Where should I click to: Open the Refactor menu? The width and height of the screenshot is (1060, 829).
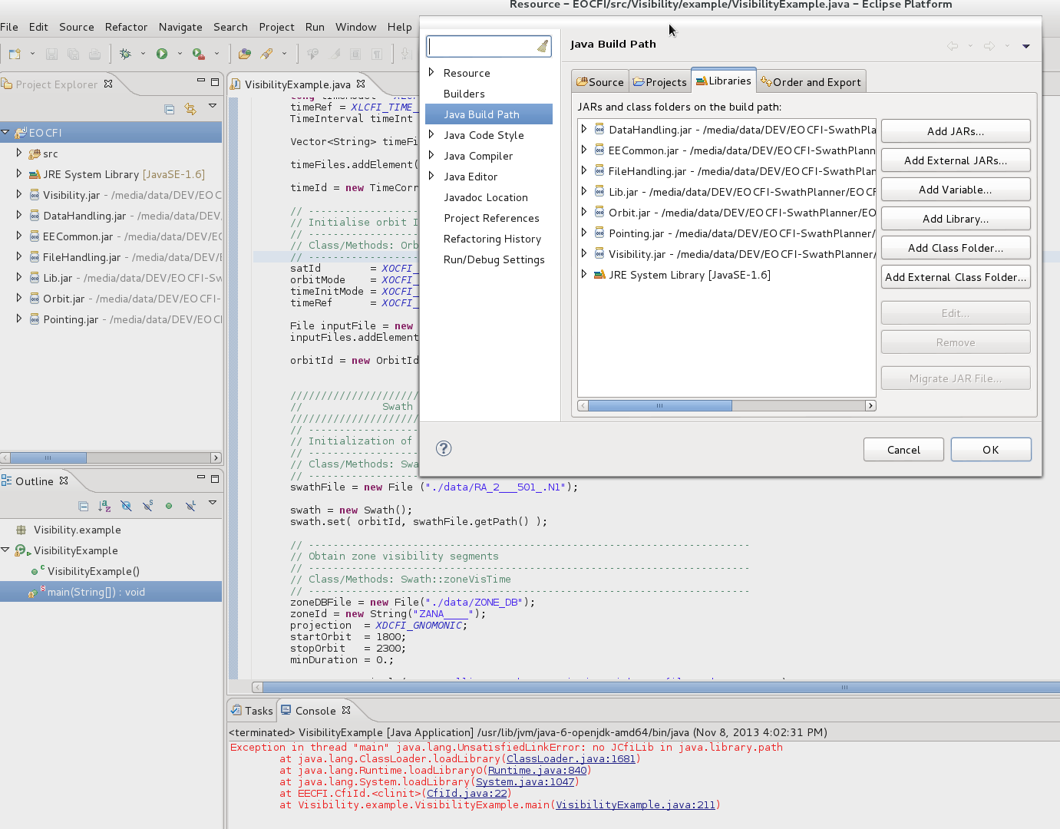click(126, 27)
